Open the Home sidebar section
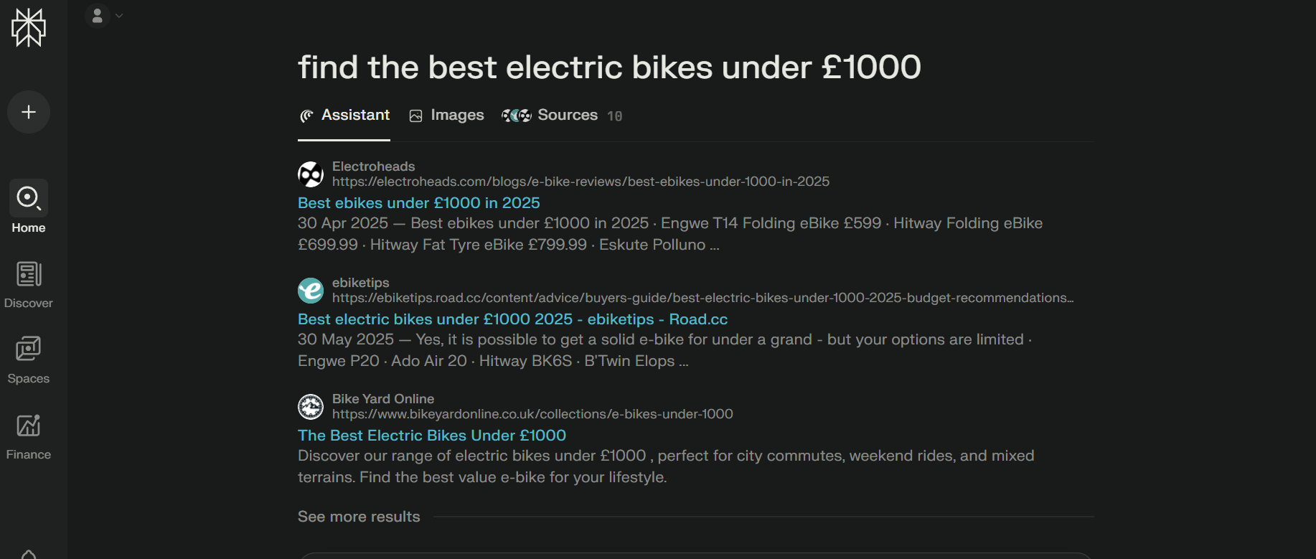The height and width of the screenshot is (559, 1316). 29,207
